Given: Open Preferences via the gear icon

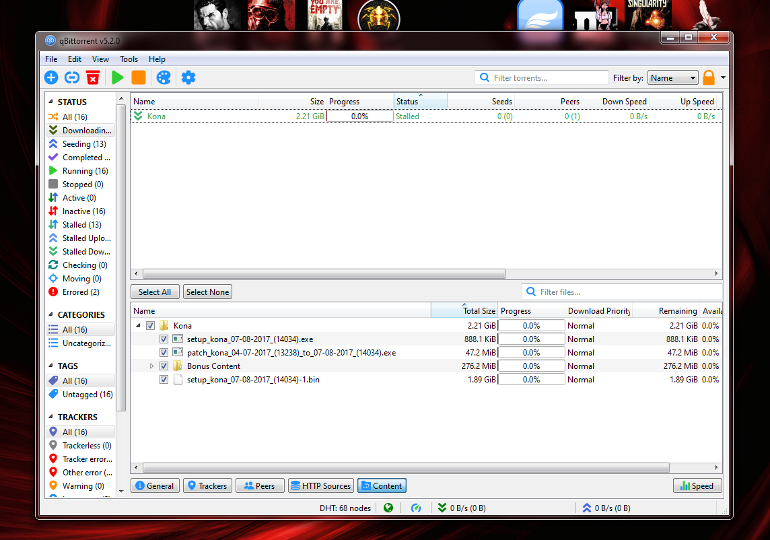Looking at the screenshot, I should 188,77.
